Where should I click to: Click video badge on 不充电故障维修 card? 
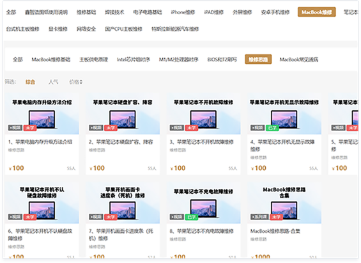point(177,217)
